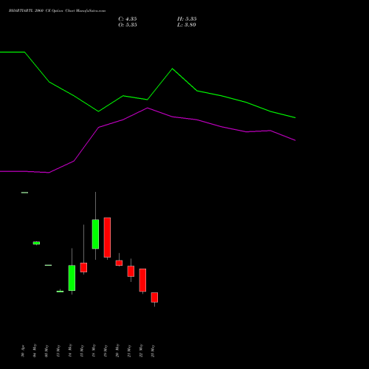369x369 pixels.
Task: Select the 20 May date label
Action: 117,351
